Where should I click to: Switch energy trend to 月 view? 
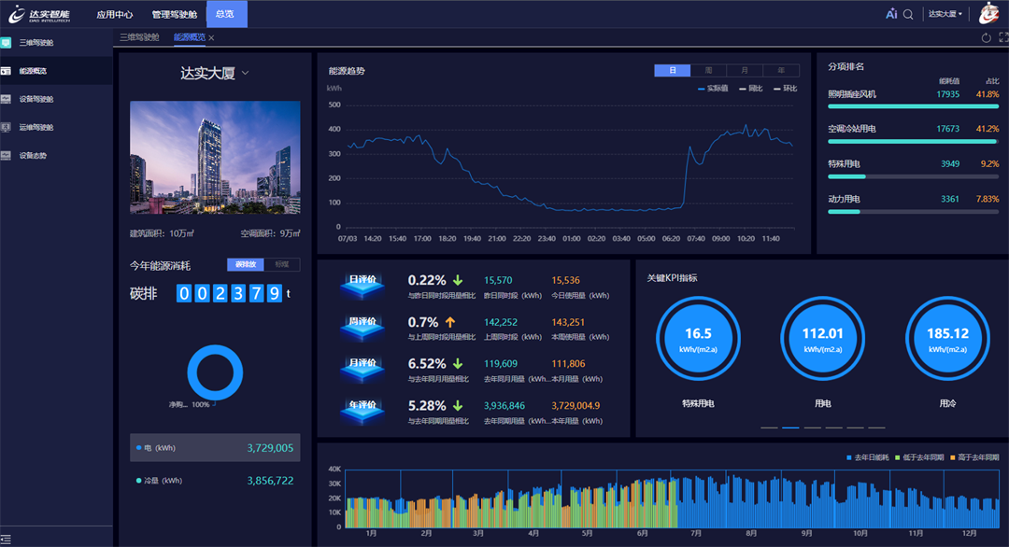745,71
